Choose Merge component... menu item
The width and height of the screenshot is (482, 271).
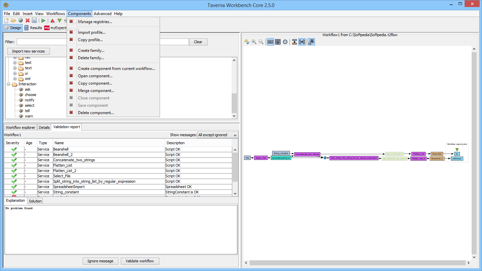pyautogui.click(x=113, y=91)
